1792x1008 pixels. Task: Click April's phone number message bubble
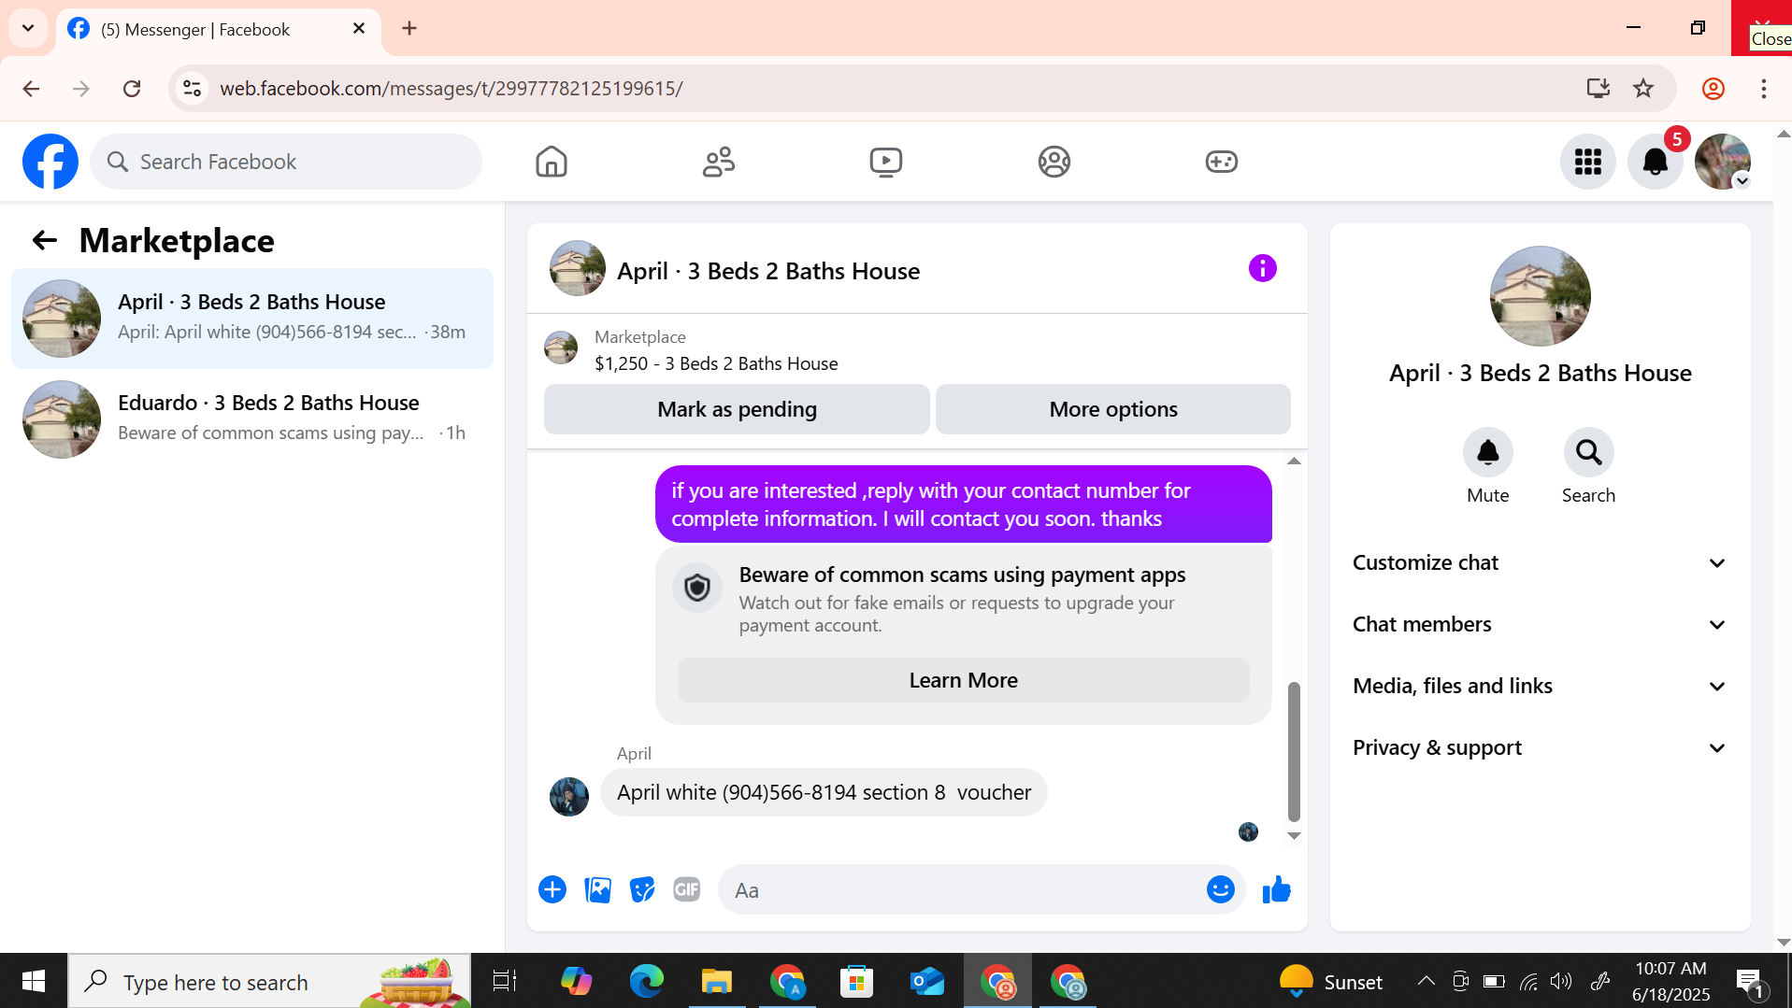coord(824,792)
